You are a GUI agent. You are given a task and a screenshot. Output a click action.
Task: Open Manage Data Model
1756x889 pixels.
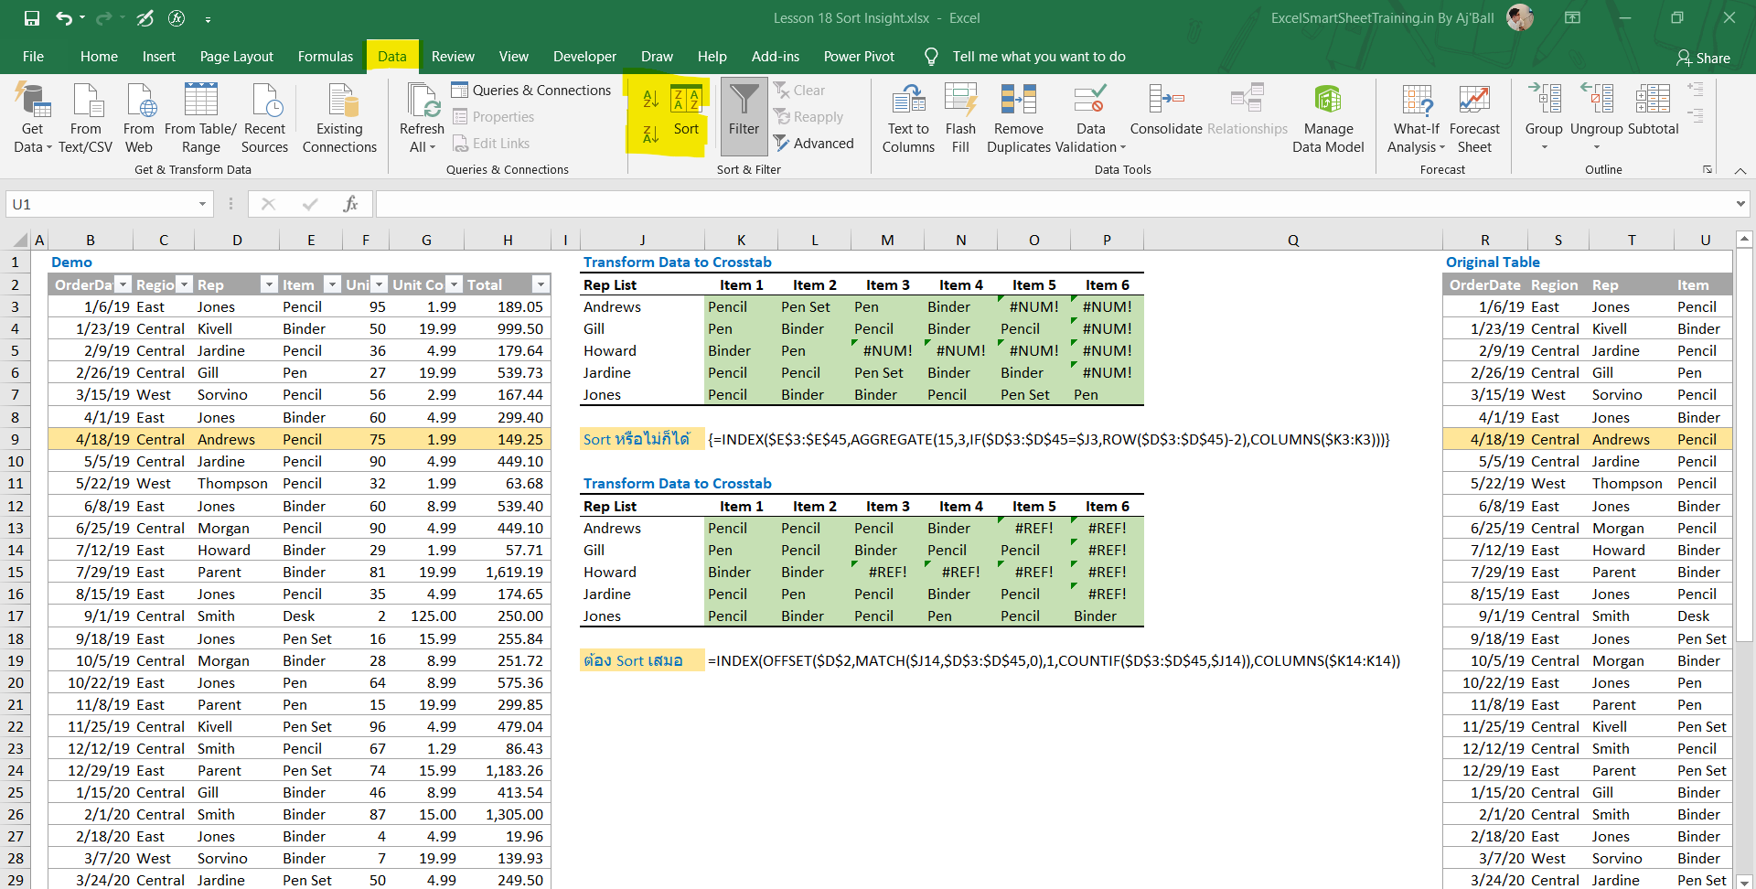coord(1328,119)
